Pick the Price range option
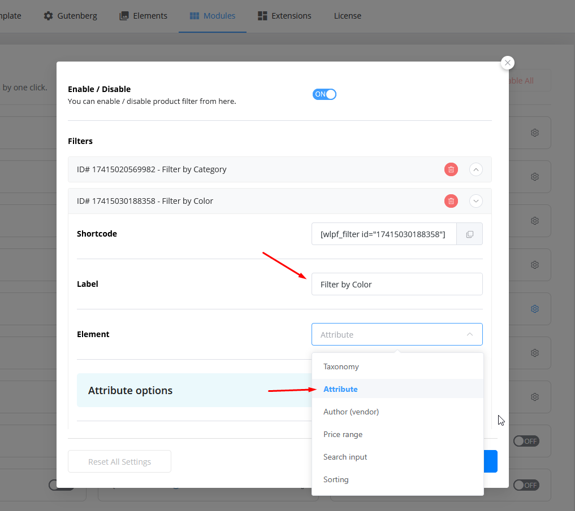 [x=343, y=434]
